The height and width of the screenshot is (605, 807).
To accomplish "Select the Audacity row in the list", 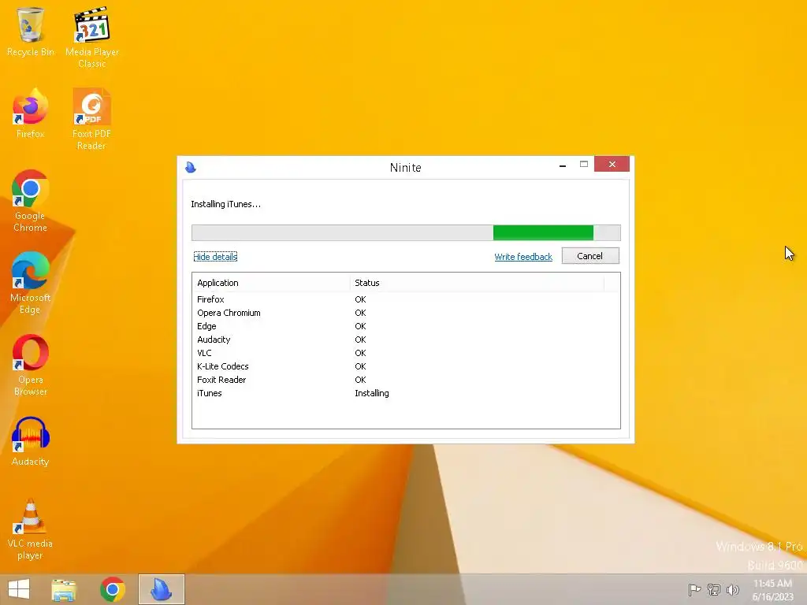I will click(406, 340).
